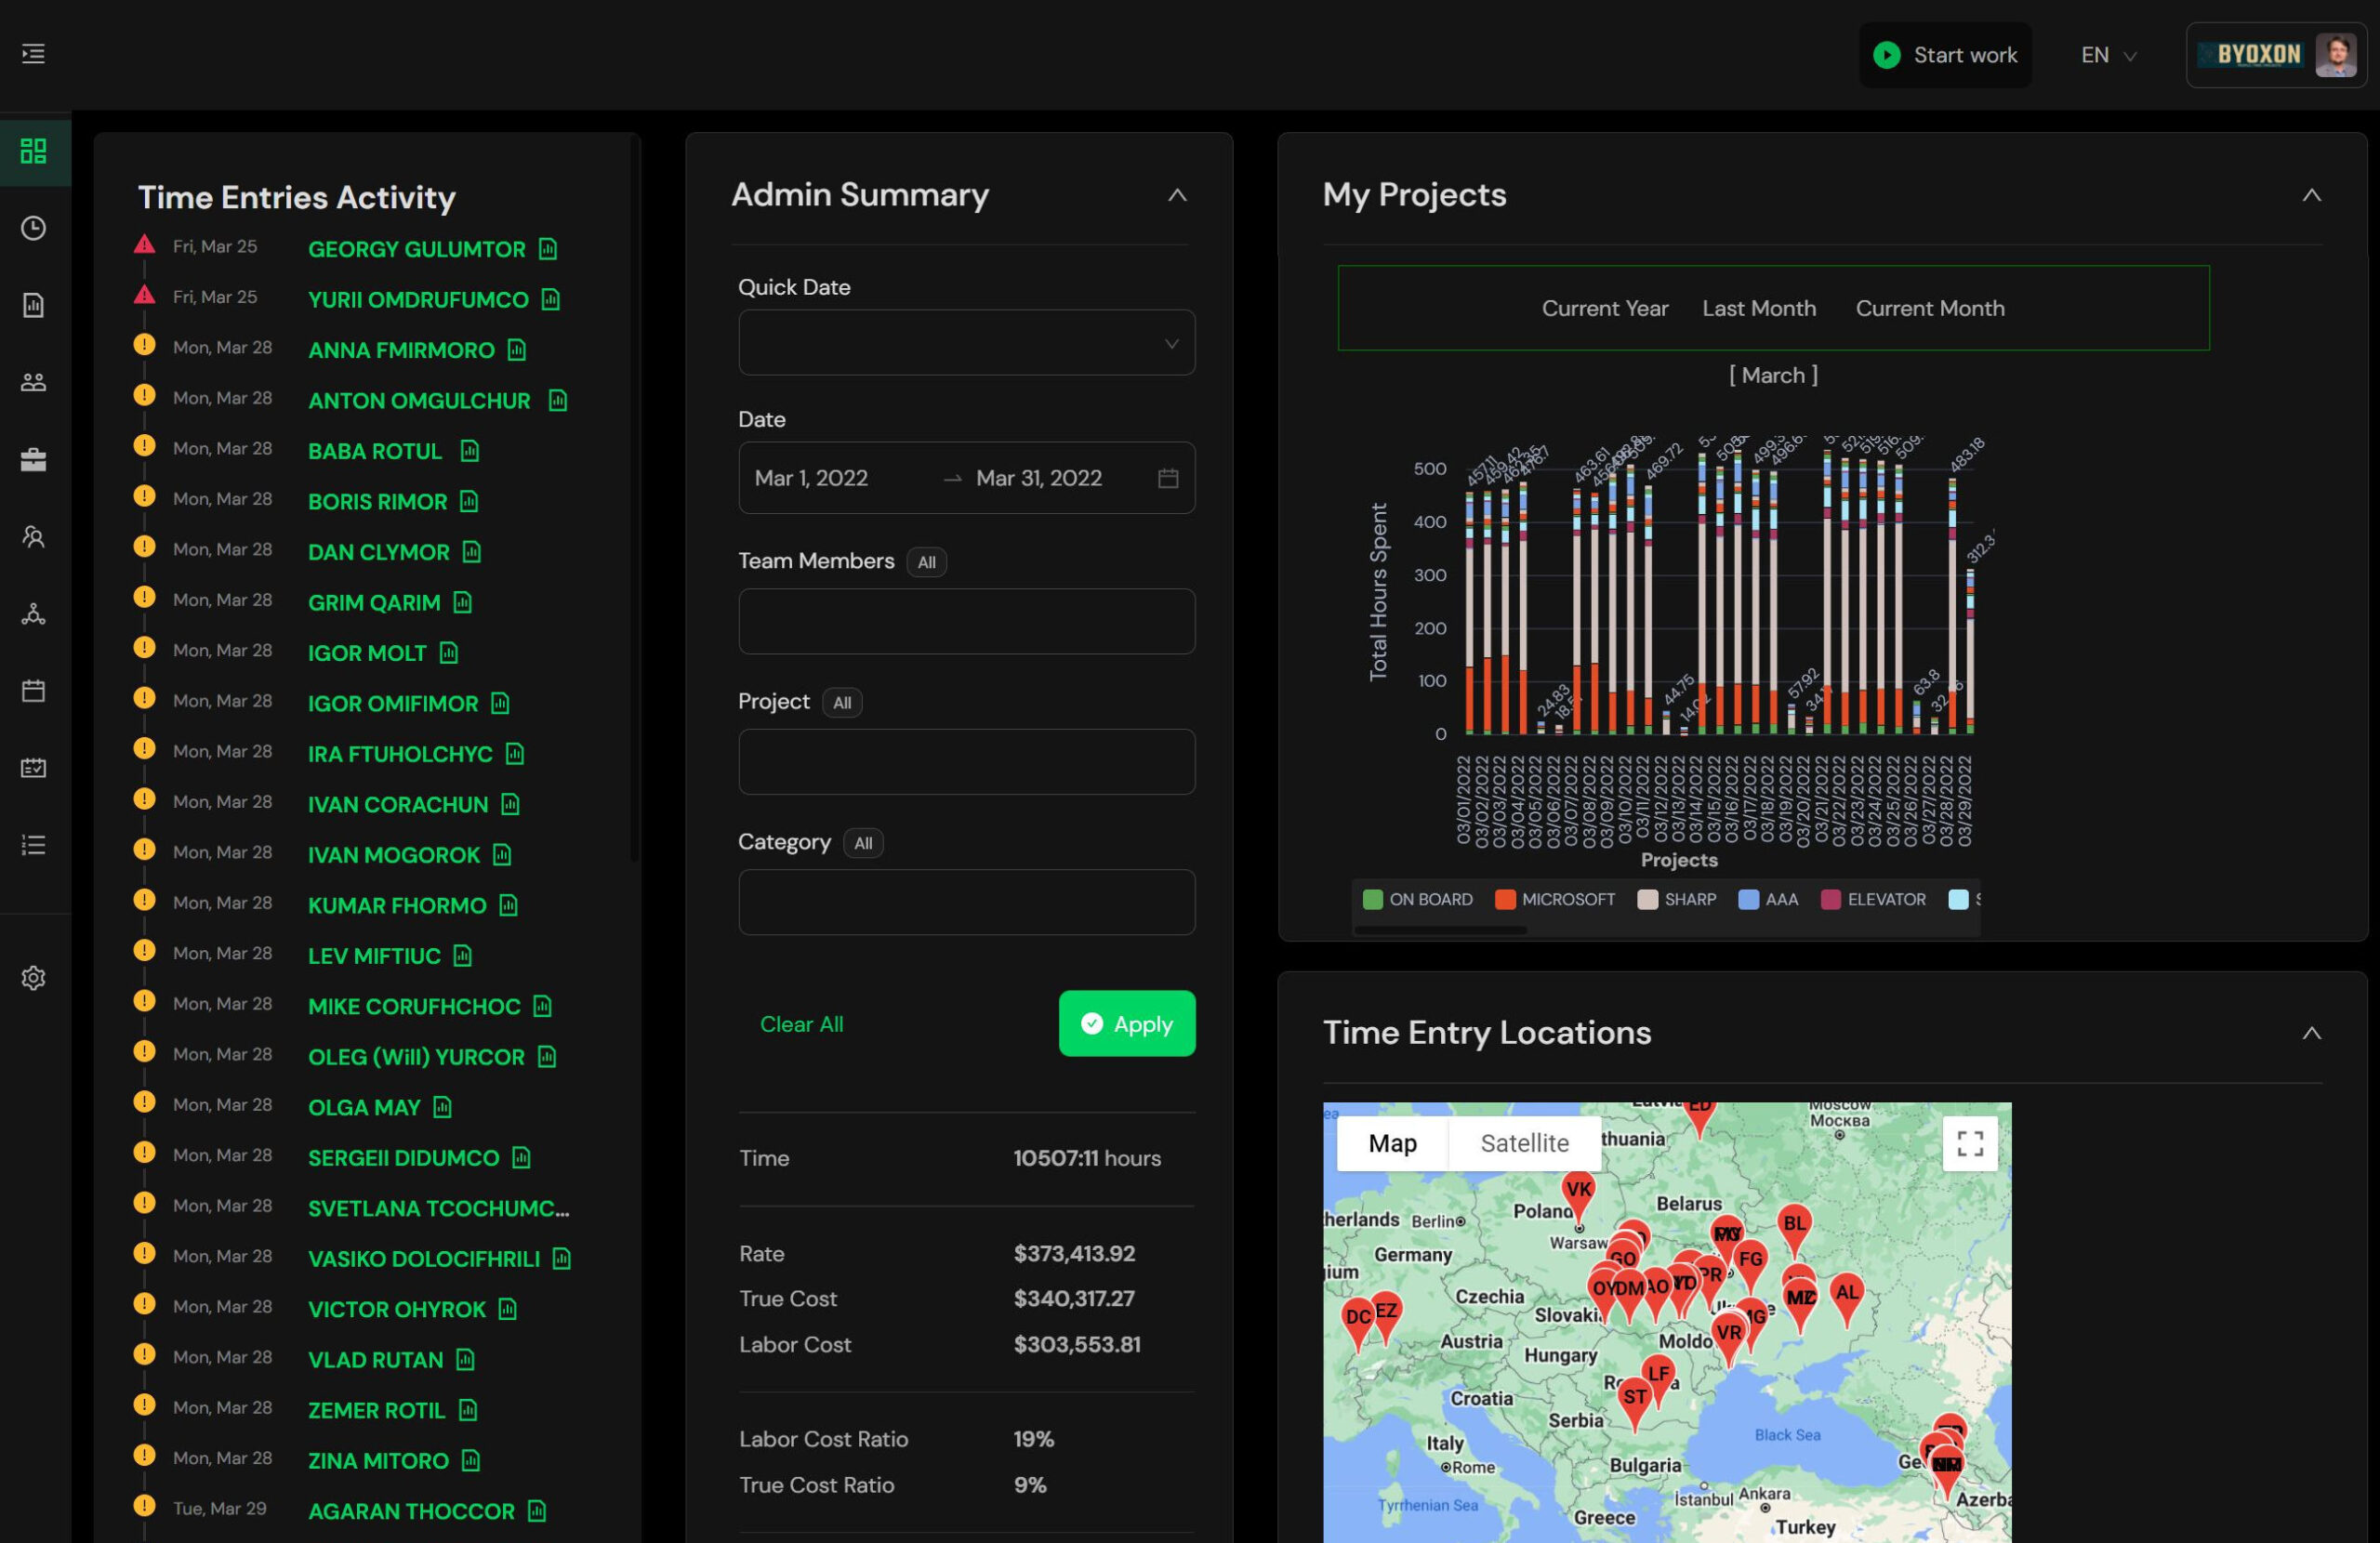2380x1543 pixels.
Task: Click the Mar 31, 2022 end date field
Action: 1039,478
